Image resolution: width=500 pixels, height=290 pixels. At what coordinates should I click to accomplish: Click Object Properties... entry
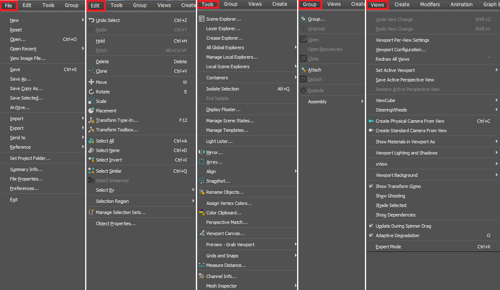[115, 223]
